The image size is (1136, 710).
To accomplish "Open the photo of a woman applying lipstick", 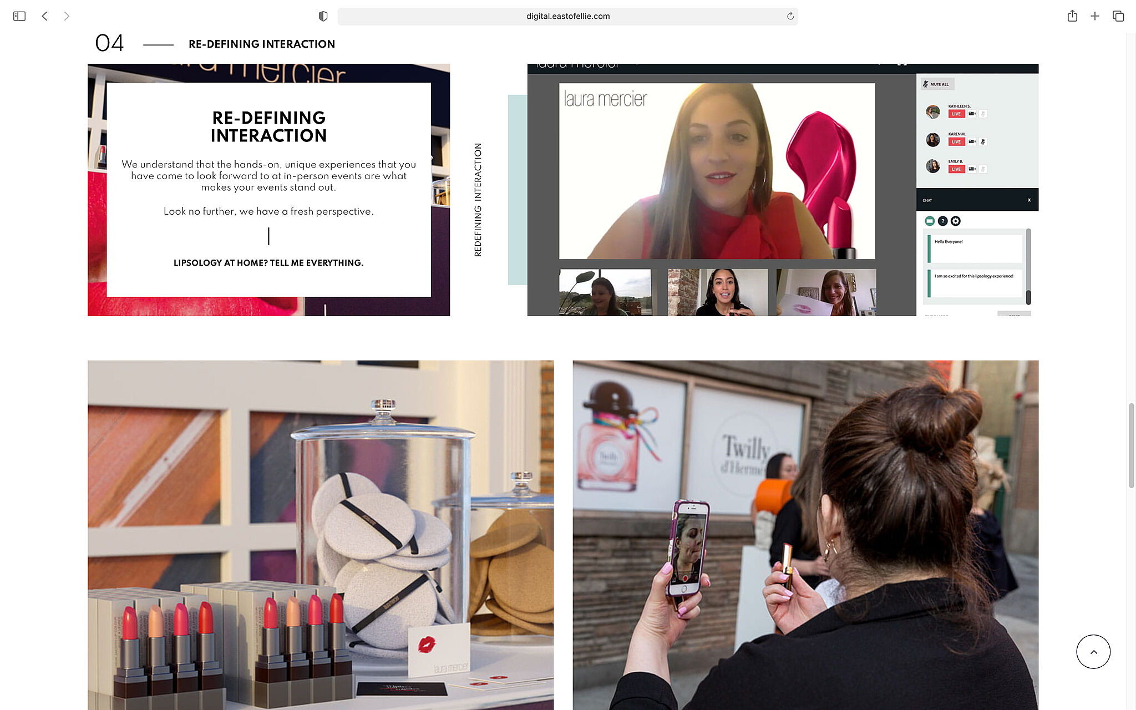I will pos(805,535).
